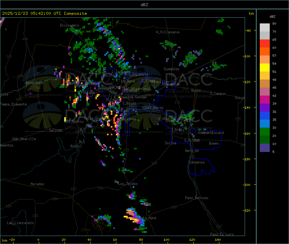Click the Agua_Toro map label

click(34, 83)
